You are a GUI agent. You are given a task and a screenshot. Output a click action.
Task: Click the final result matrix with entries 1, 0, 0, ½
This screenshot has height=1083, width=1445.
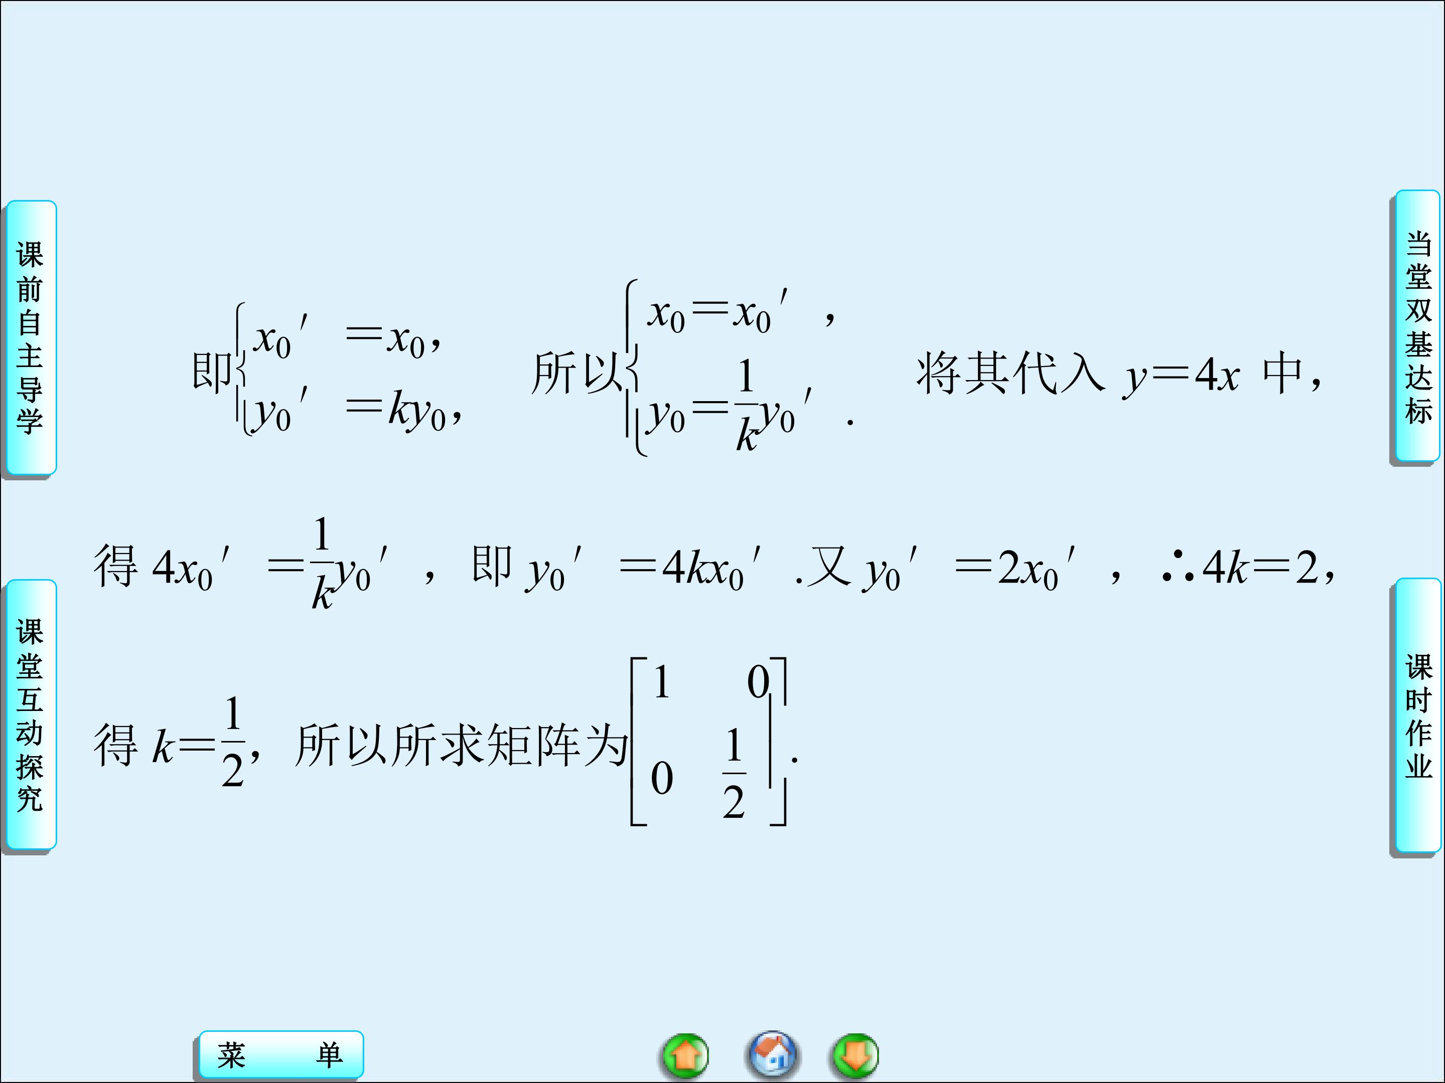(709, 742)
